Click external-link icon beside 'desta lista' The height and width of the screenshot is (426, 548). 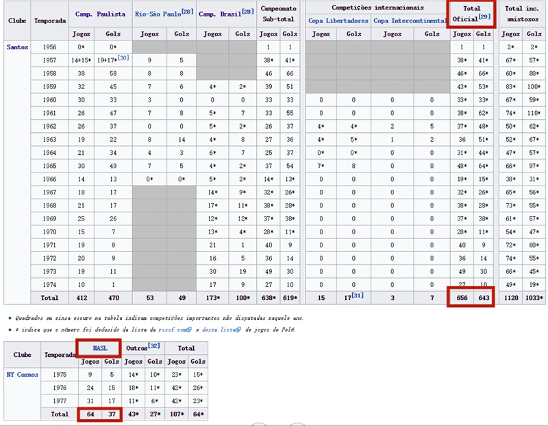(x=238, y=329)
